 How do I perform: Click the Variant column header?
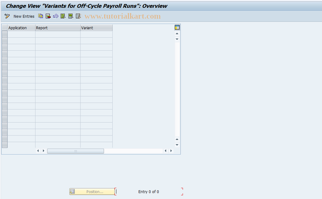pos(96,28)
